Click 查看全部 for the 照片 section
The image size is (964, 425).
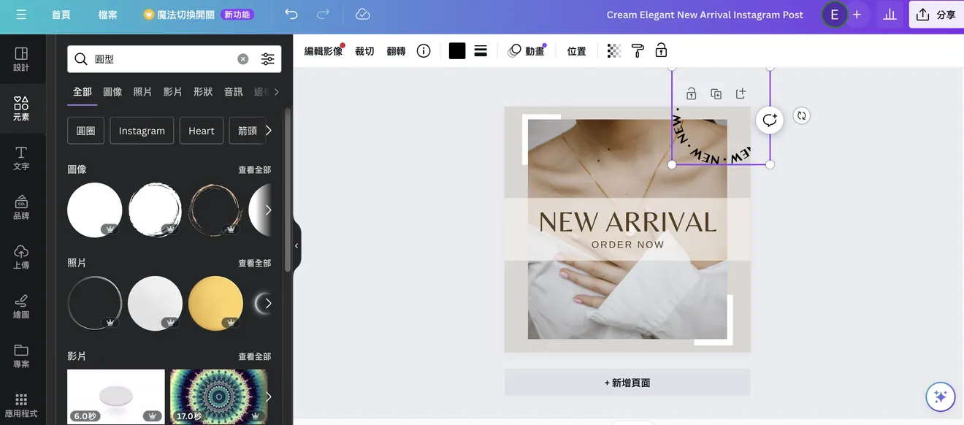pyautogui.click(x=254, y=263)
